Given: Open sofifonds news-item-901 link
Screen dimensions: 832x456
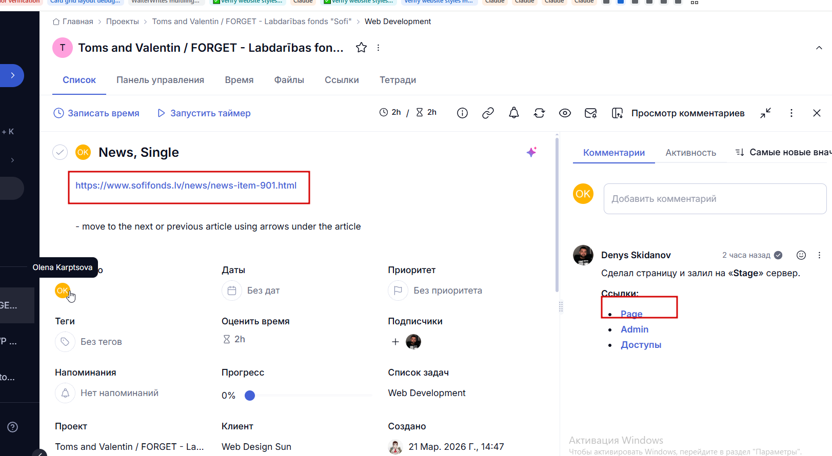Looking at the screenshot, I should [x=186, y=185].
